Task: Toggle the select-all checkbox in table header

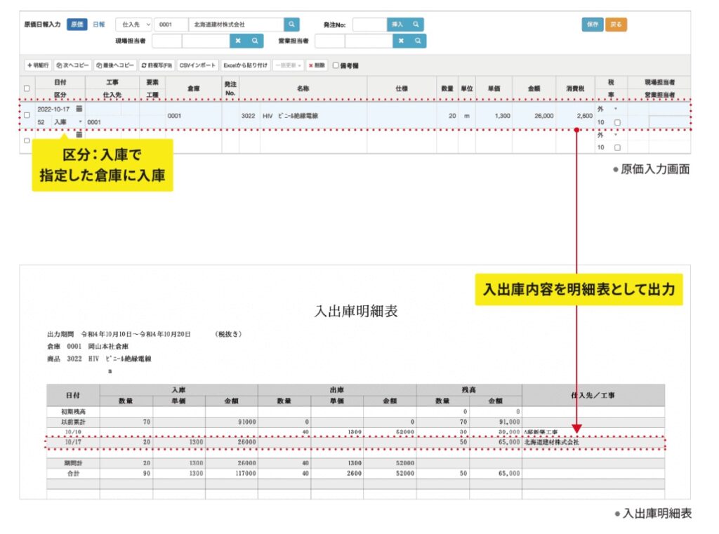Action: [x=27, y=88]
